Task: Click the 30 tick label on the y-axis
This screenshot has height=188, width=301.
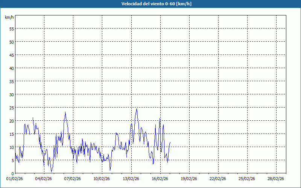Action: [11, 94]
